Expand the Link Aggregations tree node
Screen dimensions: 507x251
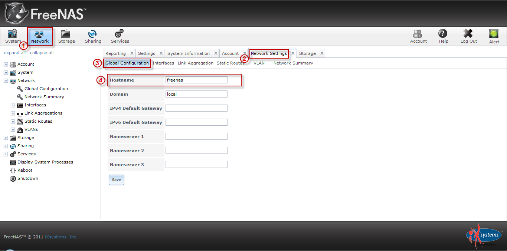point(13,113)
